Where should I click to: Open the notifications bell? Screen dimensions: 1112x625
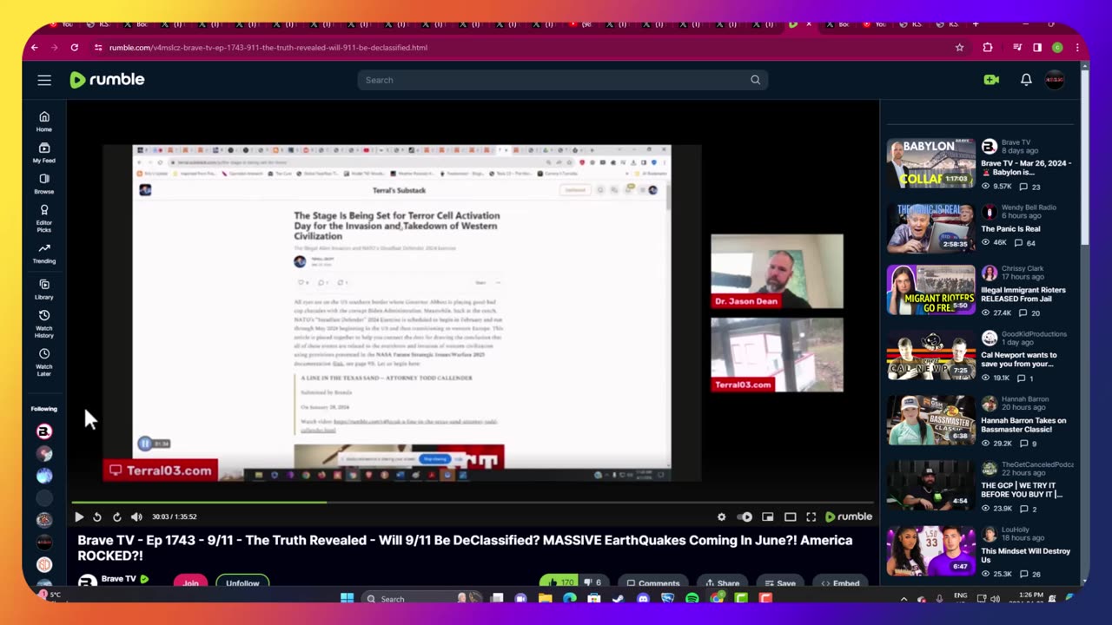pos(1026,80)
